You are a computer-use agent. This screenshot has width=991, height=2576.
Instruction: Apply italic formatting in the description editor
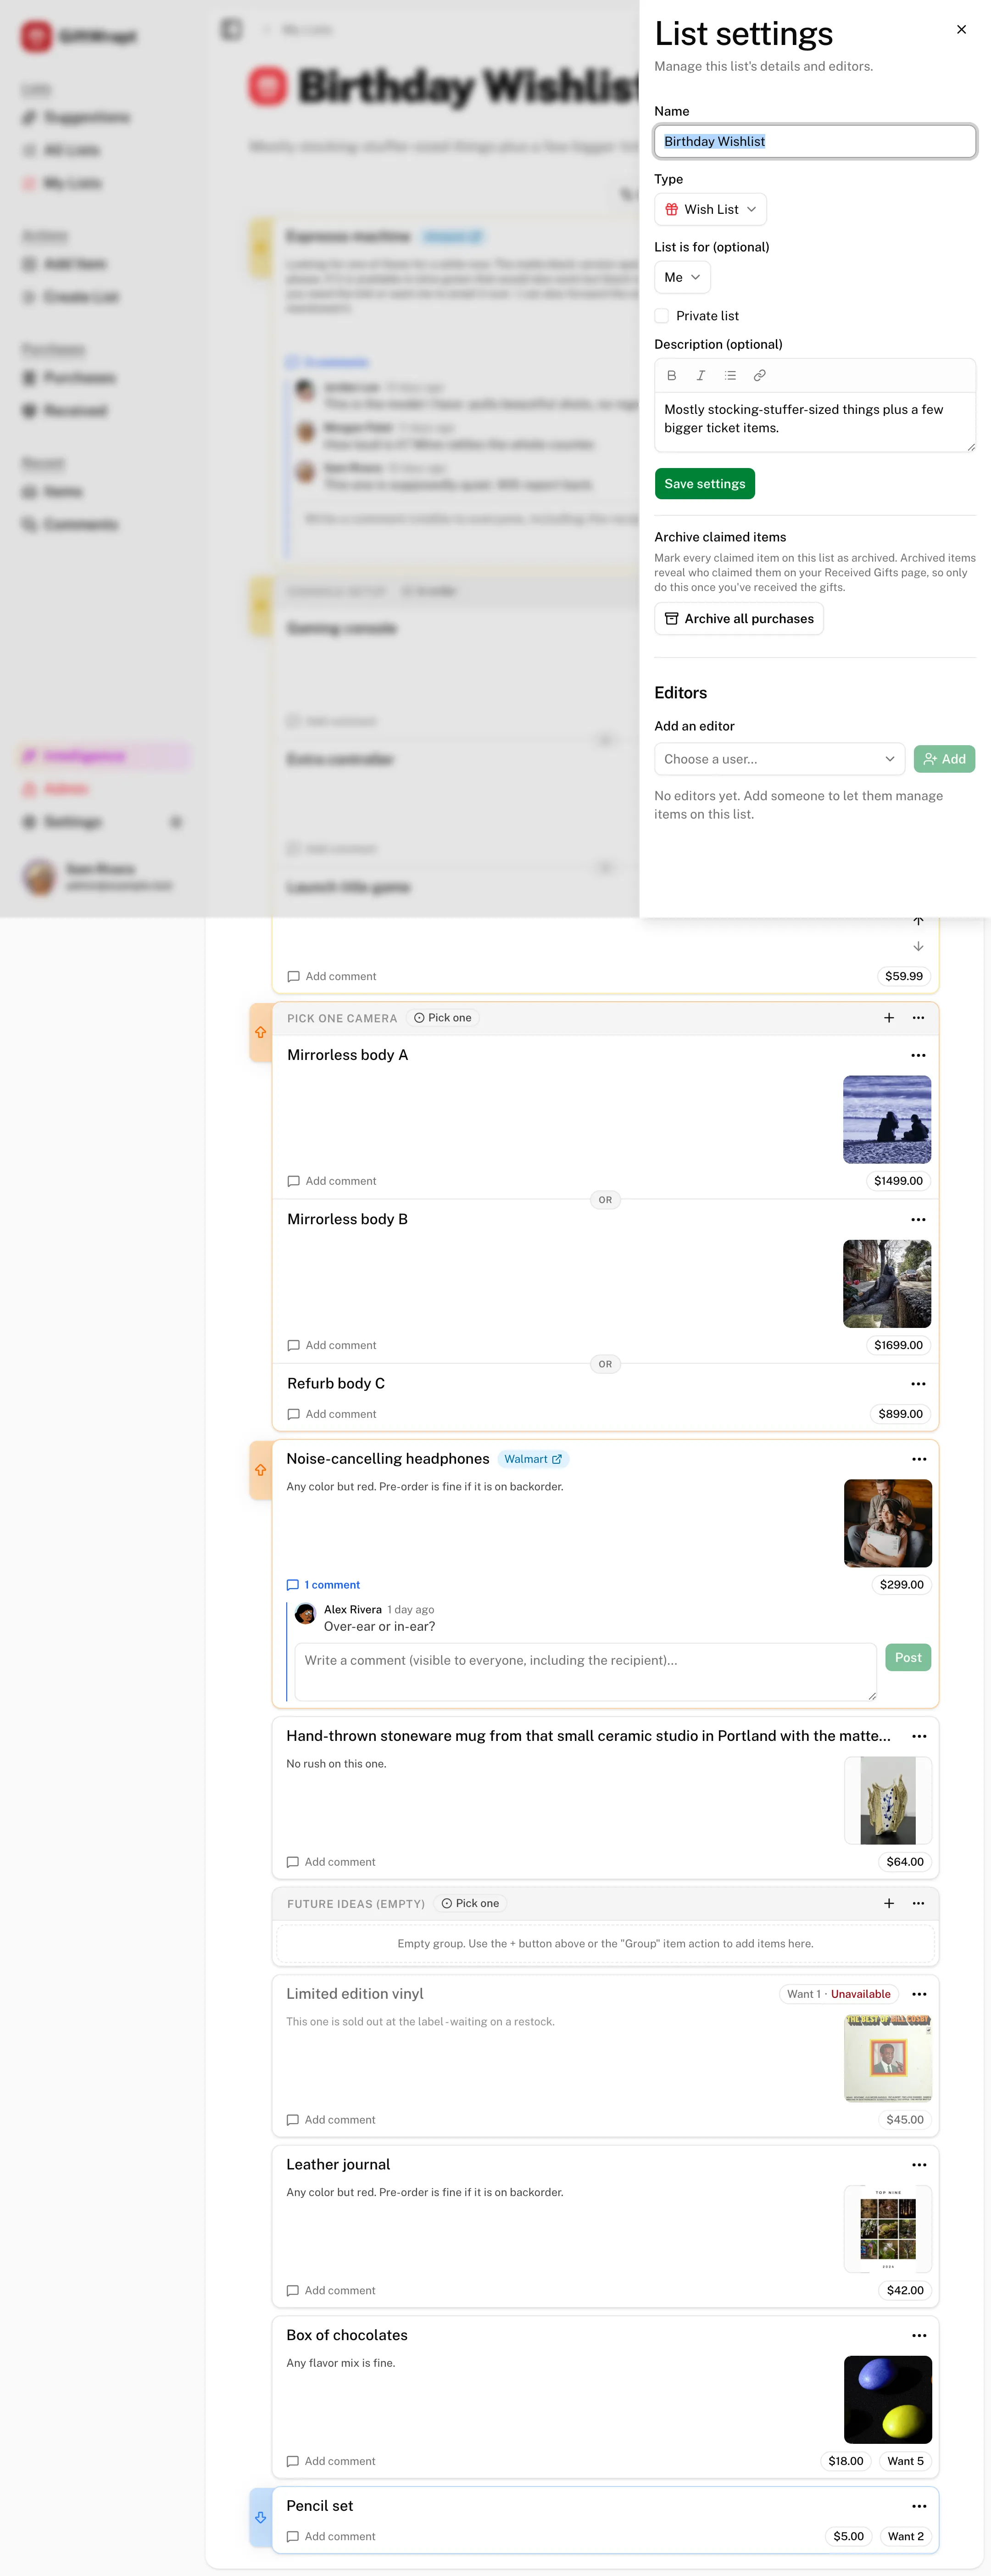tap(701, 376)
